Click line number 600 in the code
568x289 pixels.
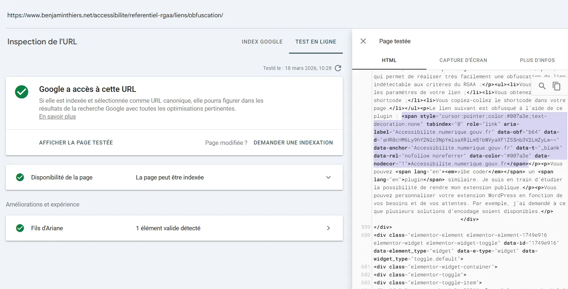(366, 235)
